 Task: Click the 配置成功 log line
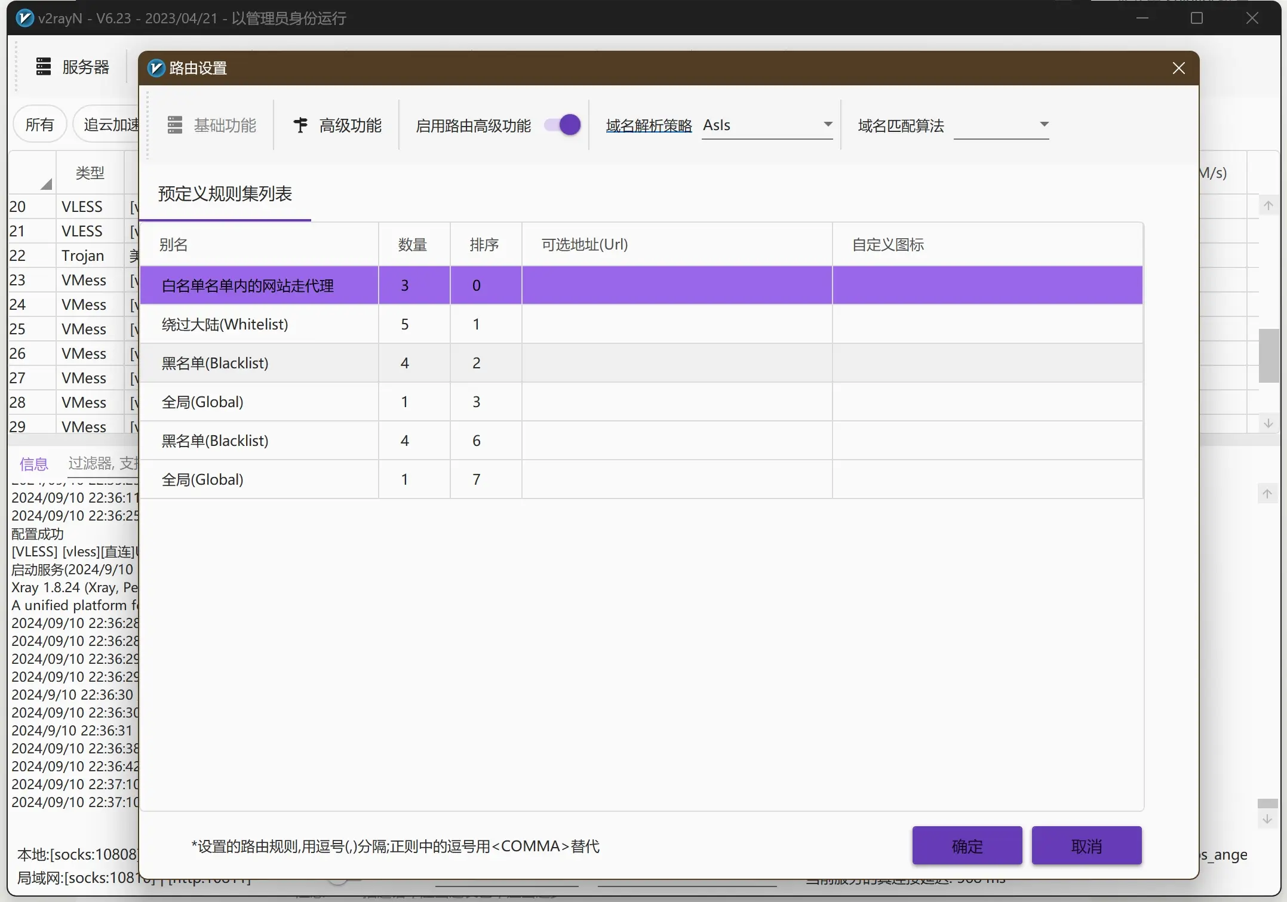pos(37,534)
